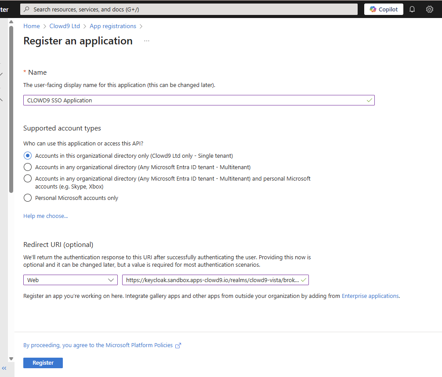Focus the Search resources, services, and docs box
Screen dimensions: 442x377
pos(189,9)
